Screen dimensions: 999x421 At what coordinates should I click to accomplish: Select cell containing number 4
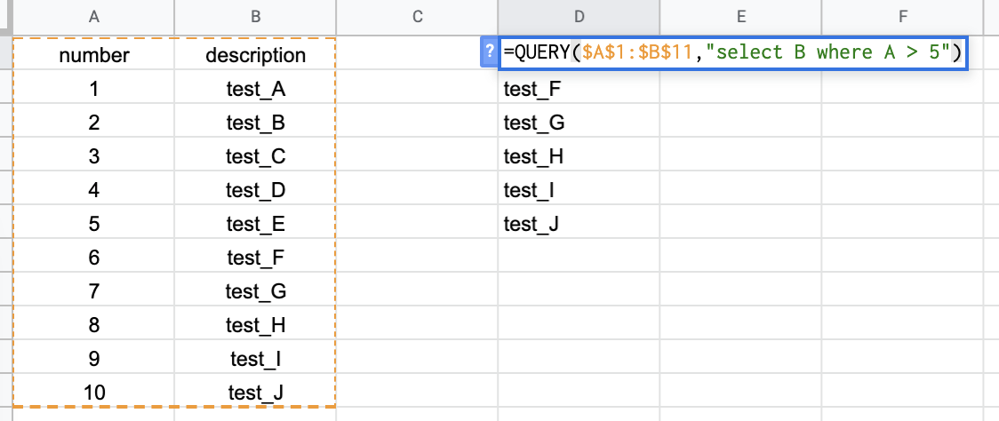coord(93,190)
